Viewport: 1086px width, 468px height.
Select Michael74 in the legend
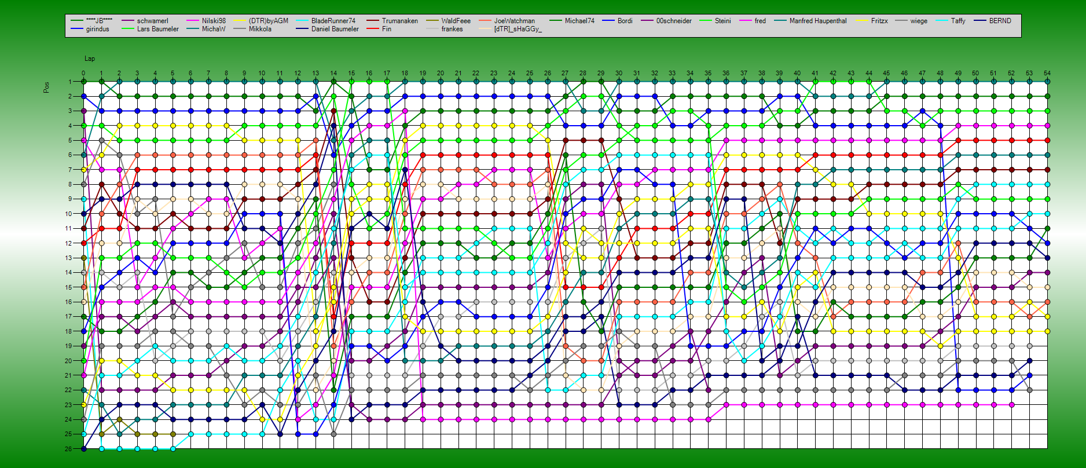(x=579, y=21)
